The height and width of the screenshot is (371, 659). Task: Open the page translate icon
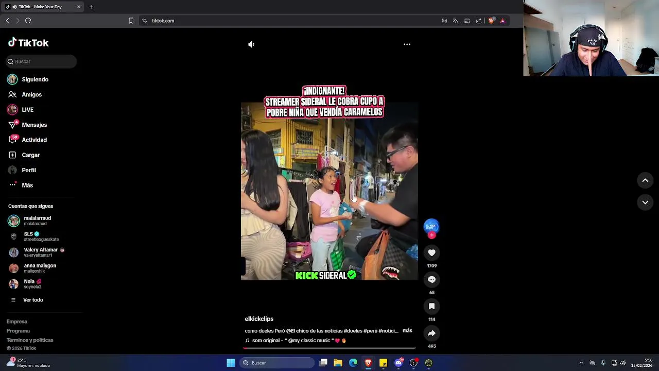coord(456,21)
